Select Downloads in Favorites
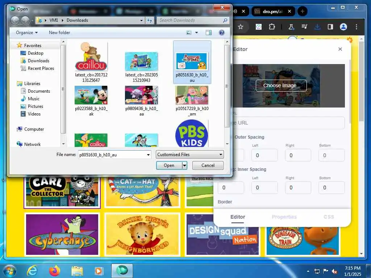The width and height of the screenshot is (371, 278). point(38,61)
